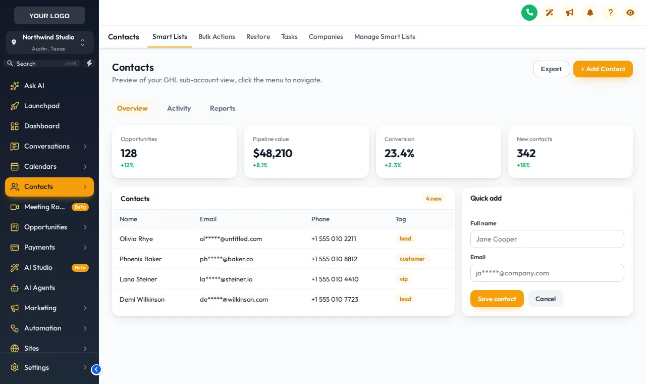The width and height of the screenshot is (646, 384).
Task: Go to Dashboard in sidebar
Action: [x=49, y=126]
